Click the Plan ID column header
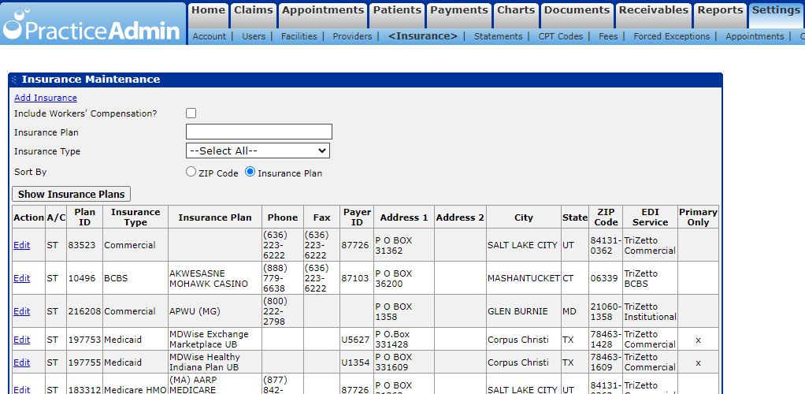The height and width of the screenshot is (394, 805). (85, 217)
